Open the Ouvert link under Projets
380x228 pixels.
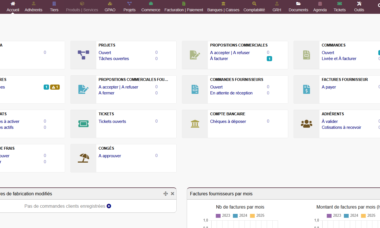[105, 53]
